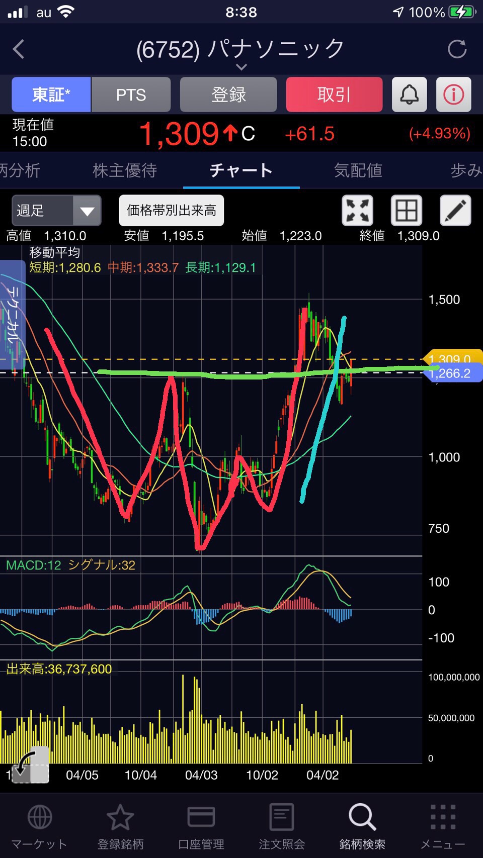Open 登録銘柄 star tab
This screenshot has height=858, width=483.
[120, 826]
